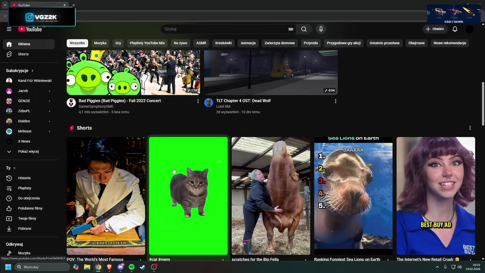Open the Bad Piggies video options menu
The width and height of the screenshot is (485, 273).
pos(198,101)
